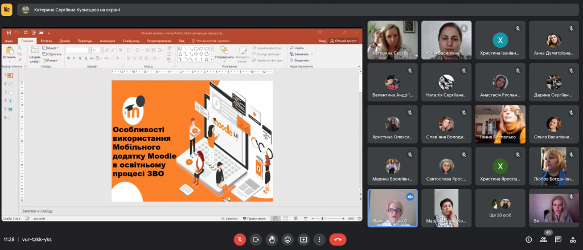Screen dimensions: 583x250
Task: Toggle camera button in Meet
Action: 256,240
